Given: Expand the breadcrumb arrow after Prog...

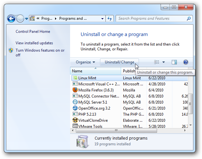Looking at the screenshot, I should point(56,19).
